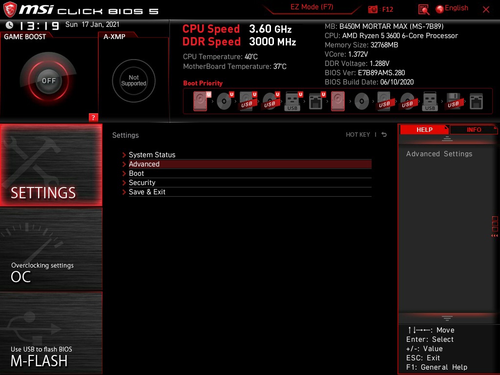500x375 pixels.
Task: Click the globe language icon
Action: pyautogui.click(x=440, y=9)
